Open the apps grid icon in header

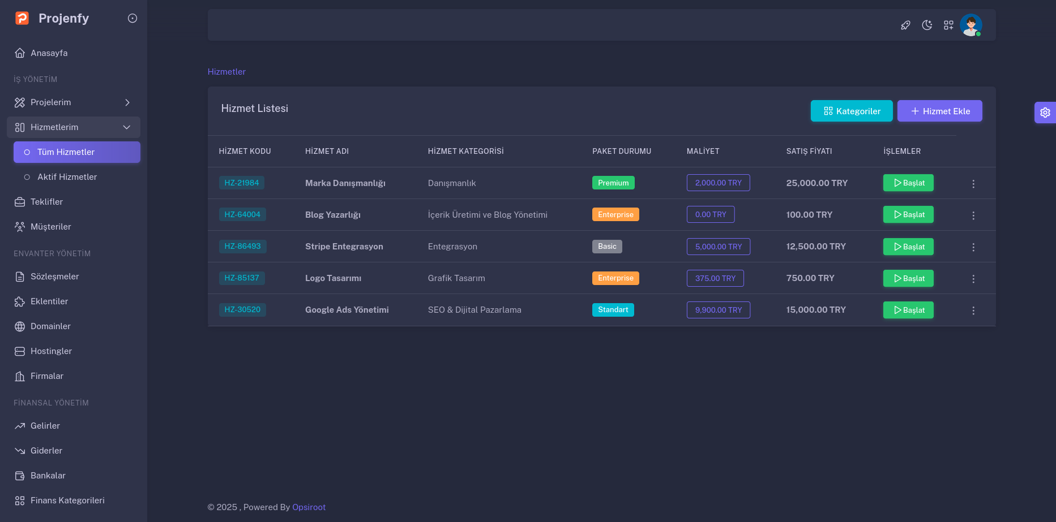(948, 25)
